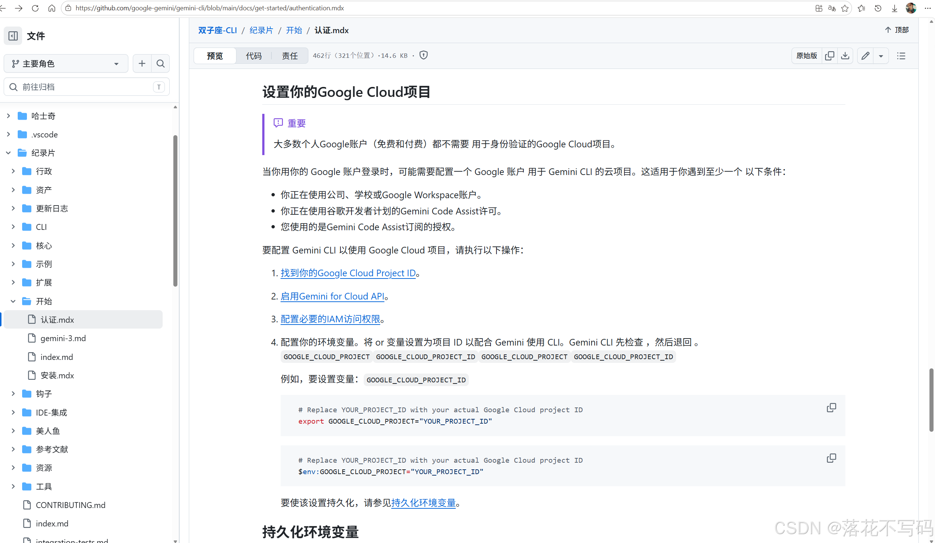Open the 主要角色 branch dropdown
Image resolution: width=935 pixels, height=543 pixels.
coord(66,64)
